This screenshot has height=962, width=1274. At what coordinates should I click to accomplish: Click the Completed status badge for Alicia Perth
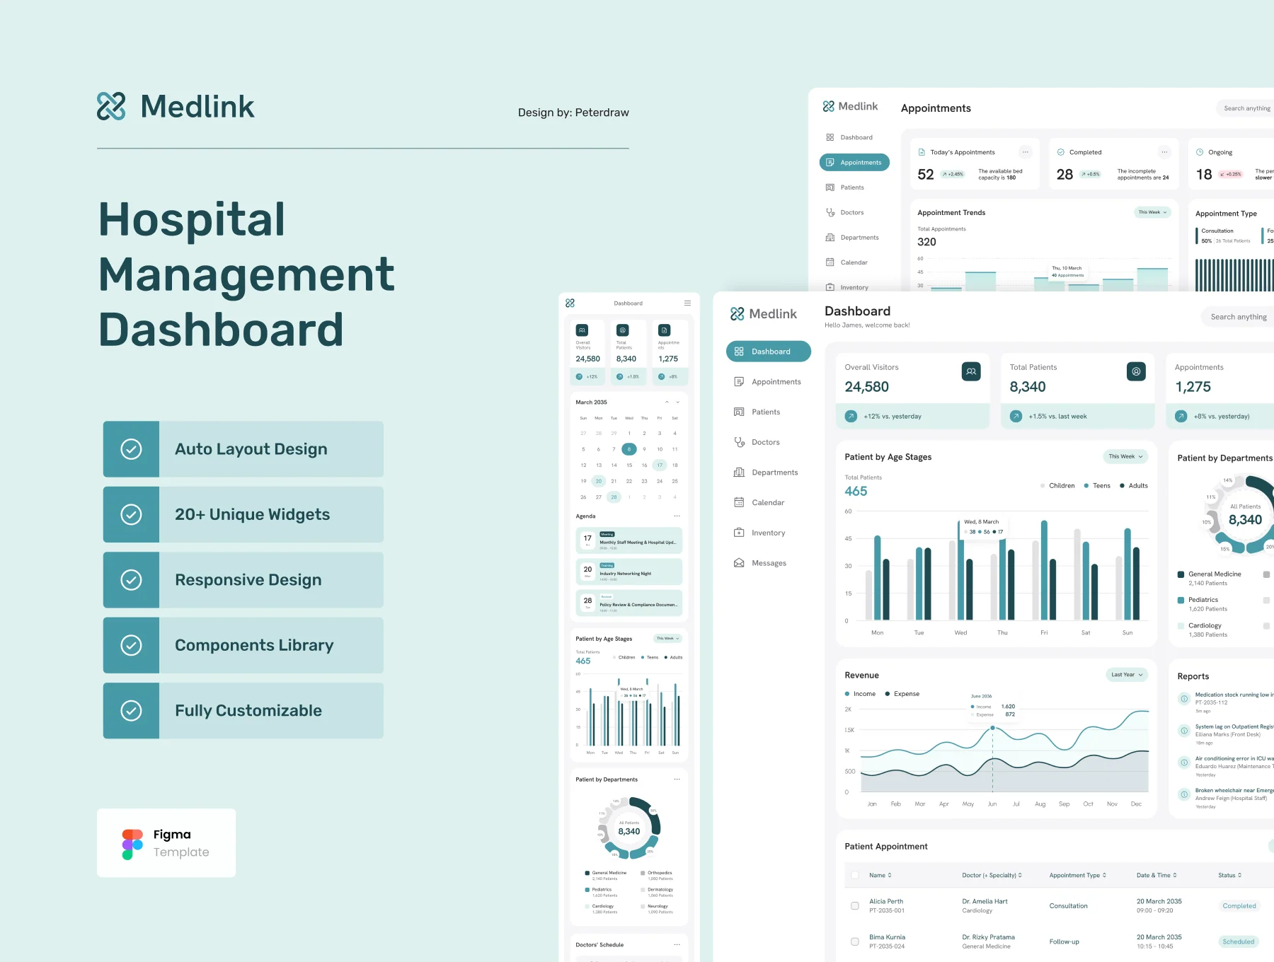pyautogui.click(x=1239, y=905)
